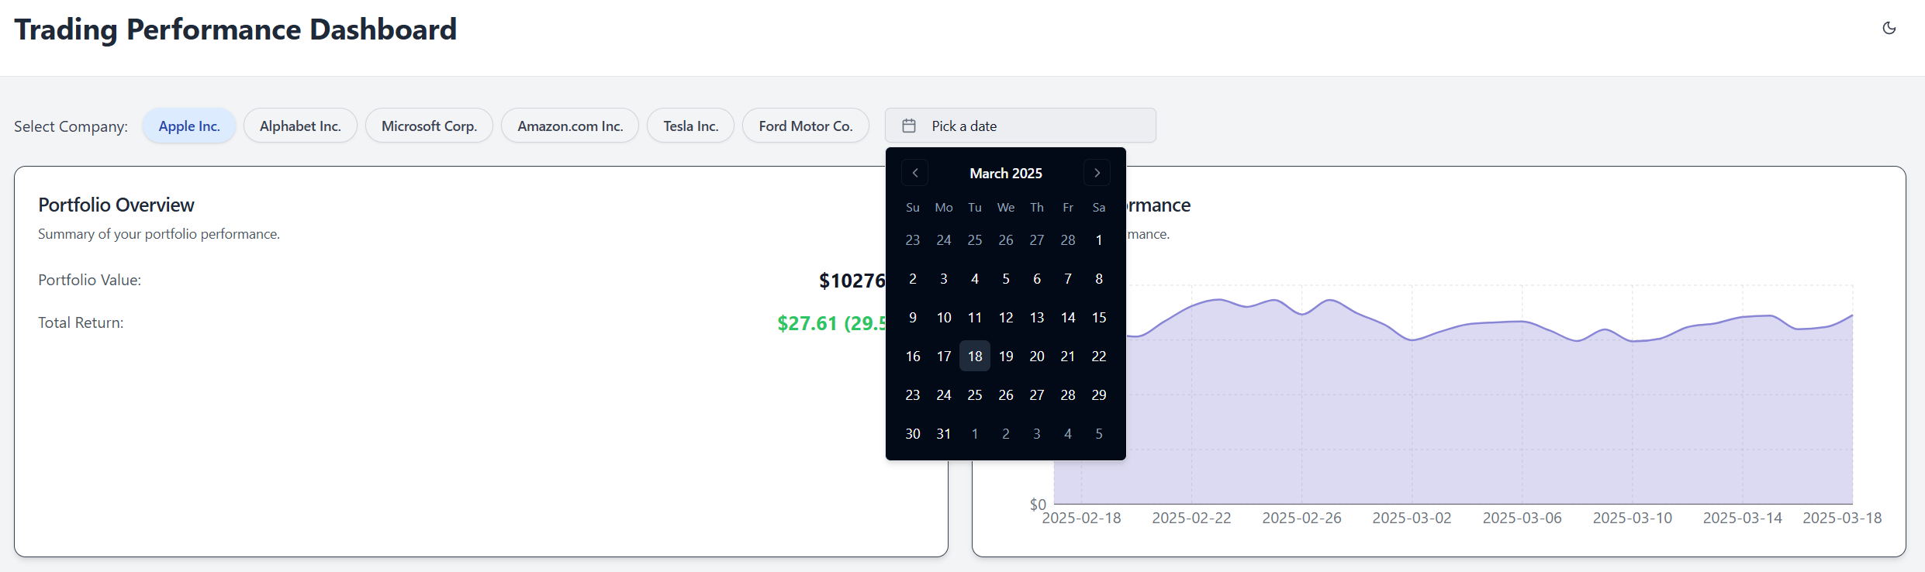
Task: Select Microsoft Corp. company chip
Action: tap(429, 126)
